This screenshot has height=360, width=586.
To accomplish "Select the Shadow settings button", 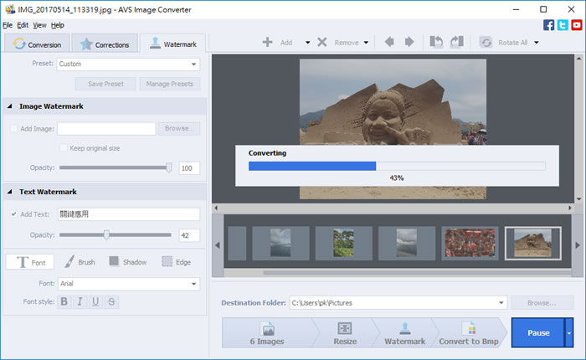I will 128,262.
